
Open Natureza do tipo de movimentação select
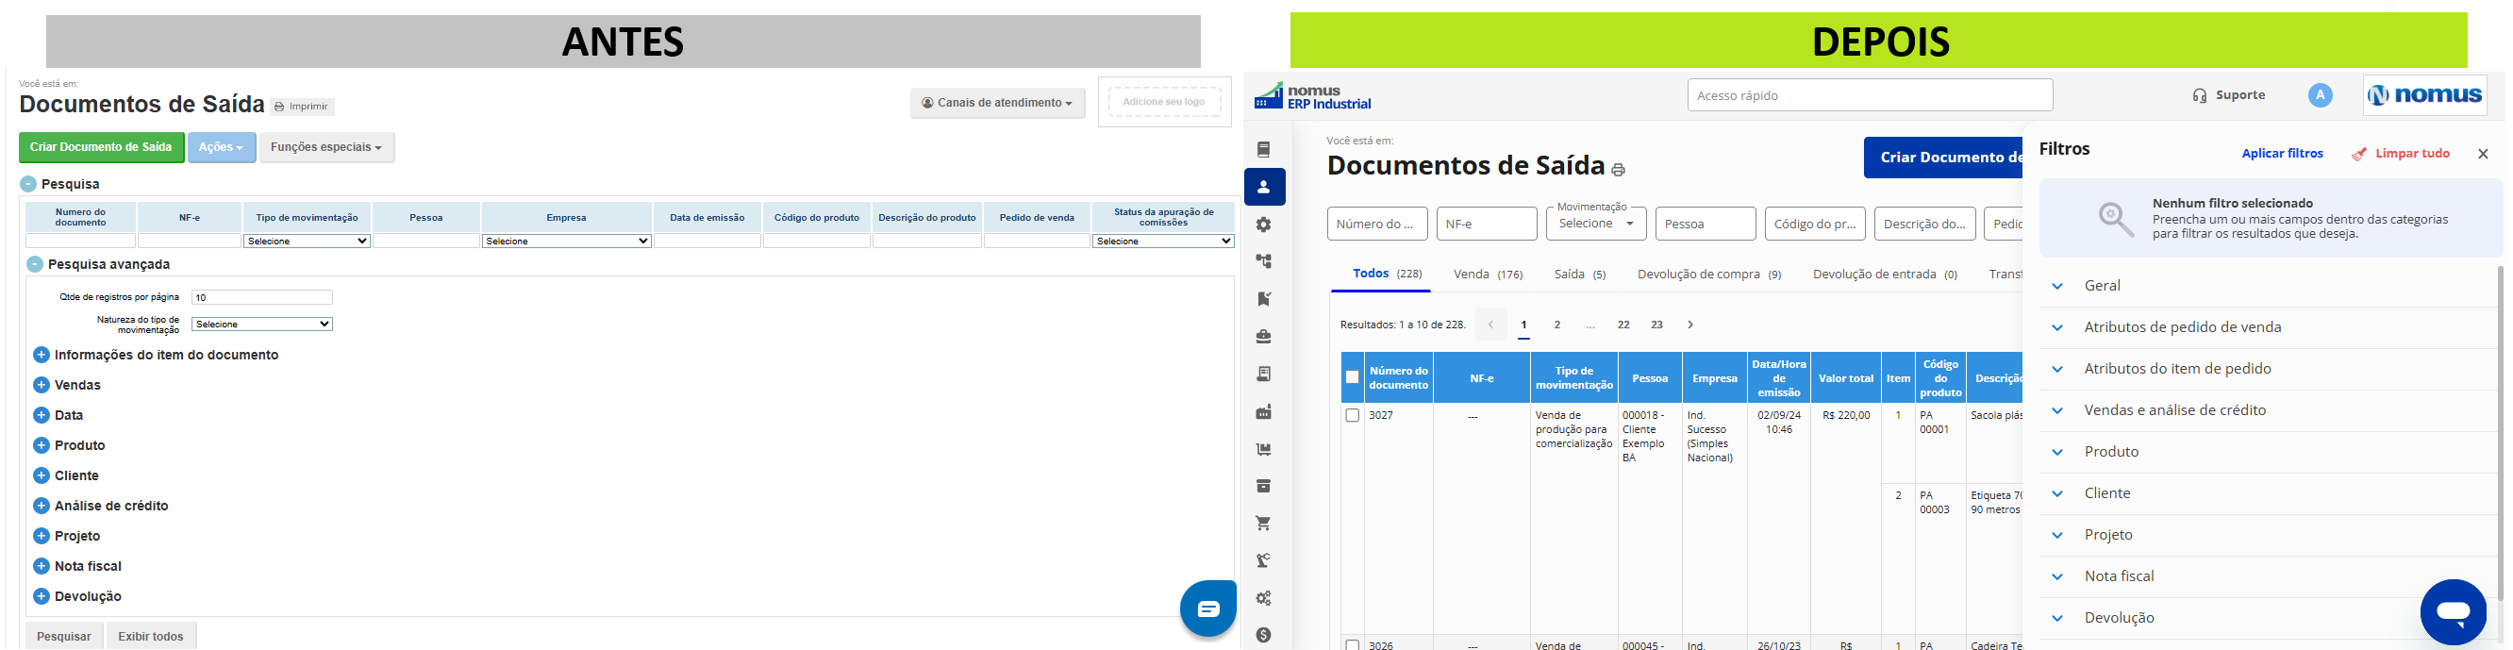(261, 324)
